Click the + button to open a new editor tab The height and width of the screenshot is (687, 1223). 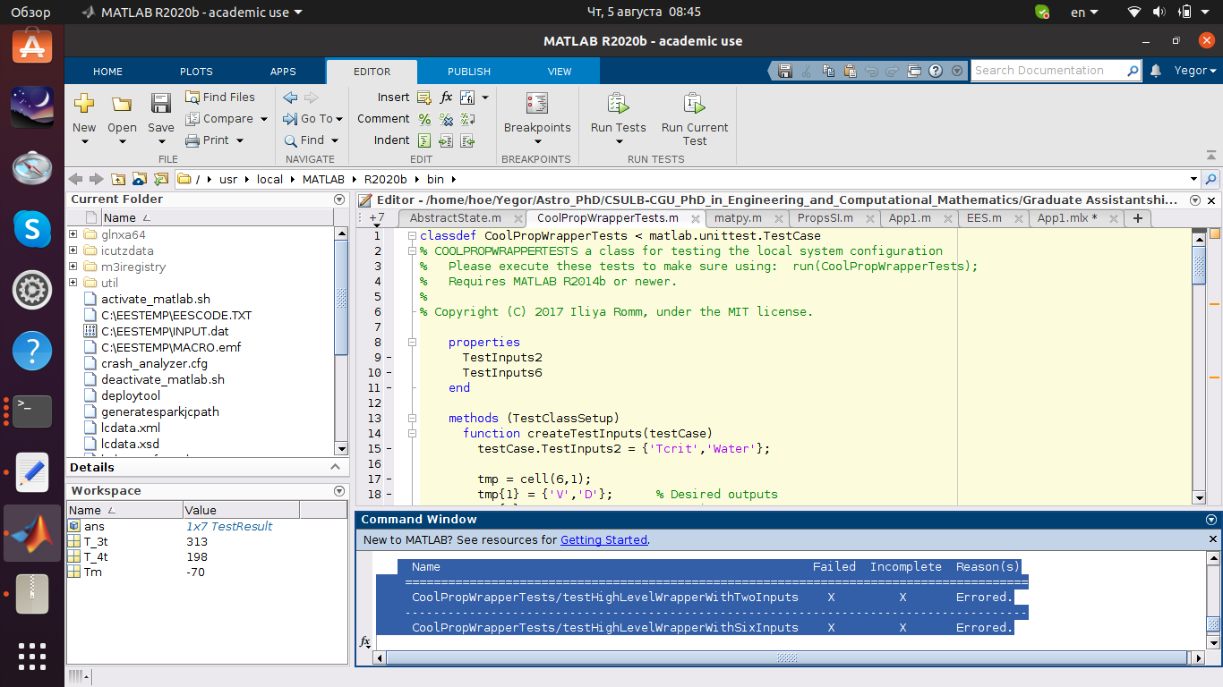pos(1137,217)
